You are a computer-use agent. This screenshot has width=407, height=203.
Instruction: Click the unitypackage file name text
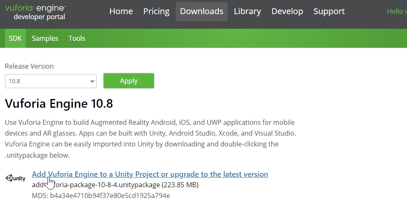tap(115, 185)
